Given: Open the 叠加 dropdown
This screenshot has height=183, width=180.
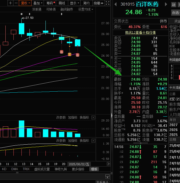Looking at the screenshot, I should (38, 3).
